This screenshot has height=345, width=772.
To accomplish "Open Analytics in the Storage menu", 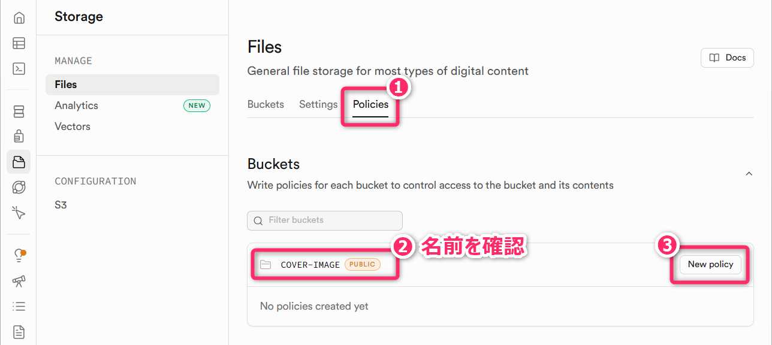I will click(76, 105).
